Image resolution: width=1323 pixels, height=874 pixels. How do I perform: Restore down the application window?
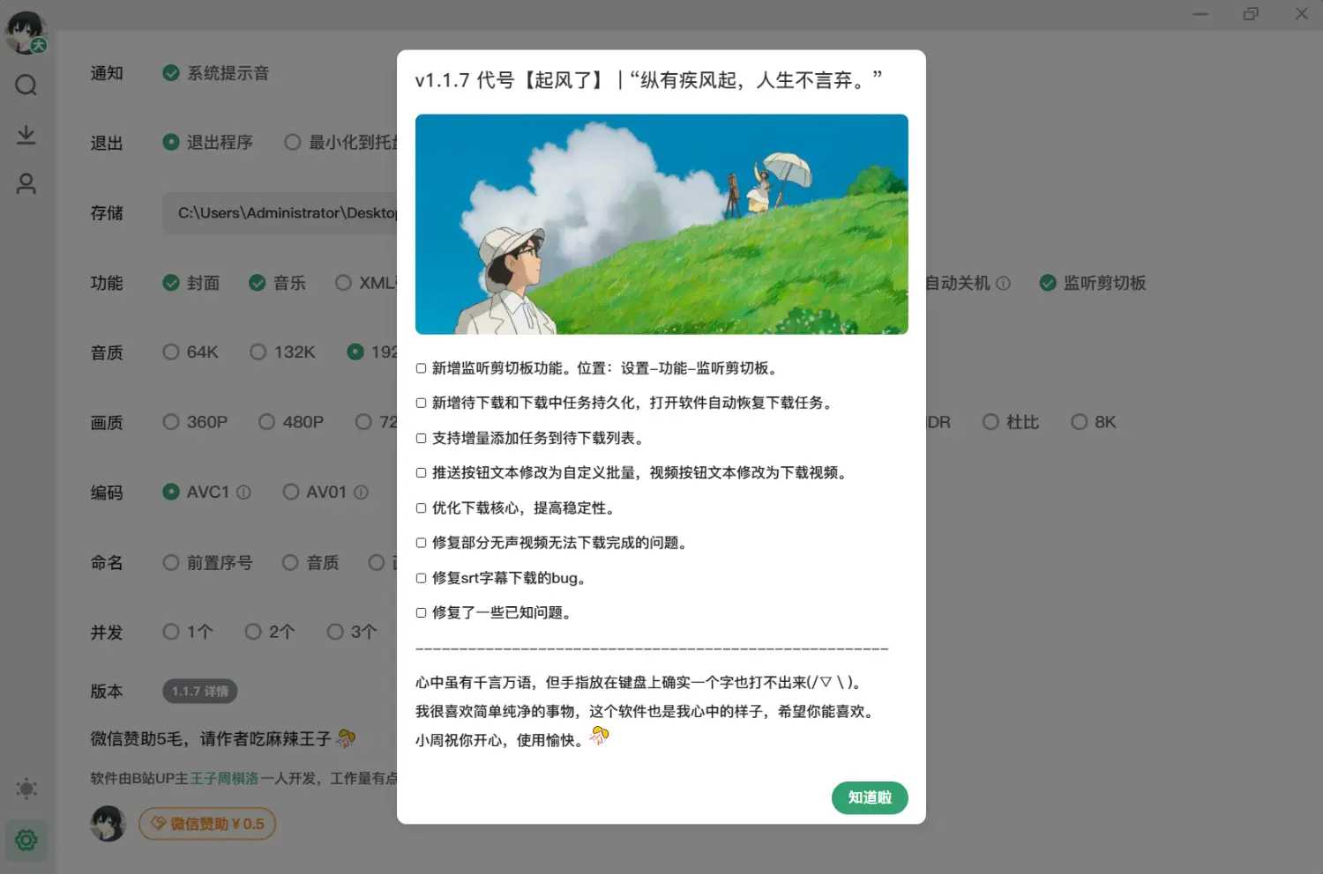tap(1251, 14)
